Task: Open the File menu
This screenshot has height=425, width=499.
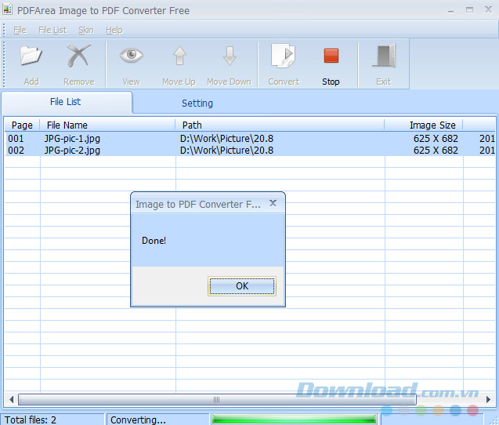Action: click(x=20, y=30)
